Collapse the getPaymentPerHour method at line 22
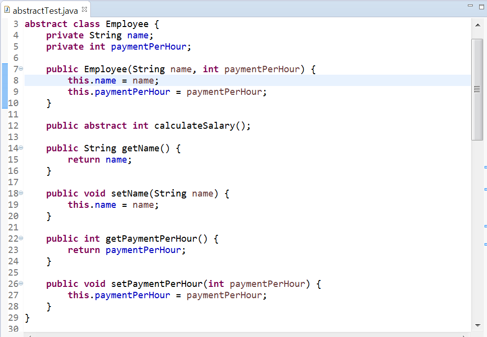 pos(21,238)
